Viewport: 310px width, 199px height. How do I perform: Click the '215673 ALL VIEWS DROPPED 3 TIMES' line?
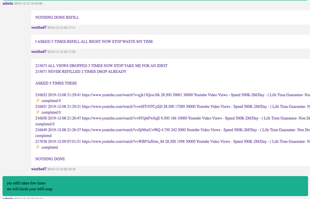click(101, 66)
